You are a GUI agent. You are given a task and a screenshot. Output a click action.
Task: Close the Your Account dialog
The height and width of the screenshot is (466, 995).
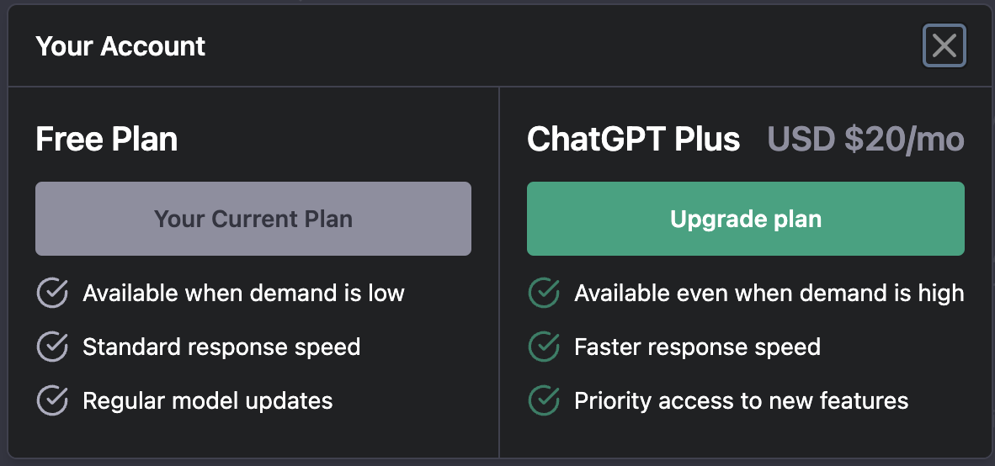(944, 45)
